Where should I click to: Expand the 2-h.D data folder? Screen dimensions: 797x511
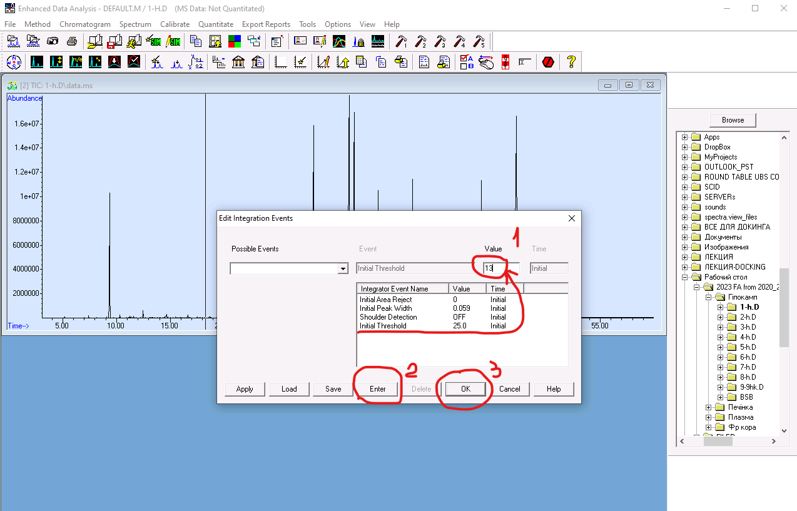(720, 317)
